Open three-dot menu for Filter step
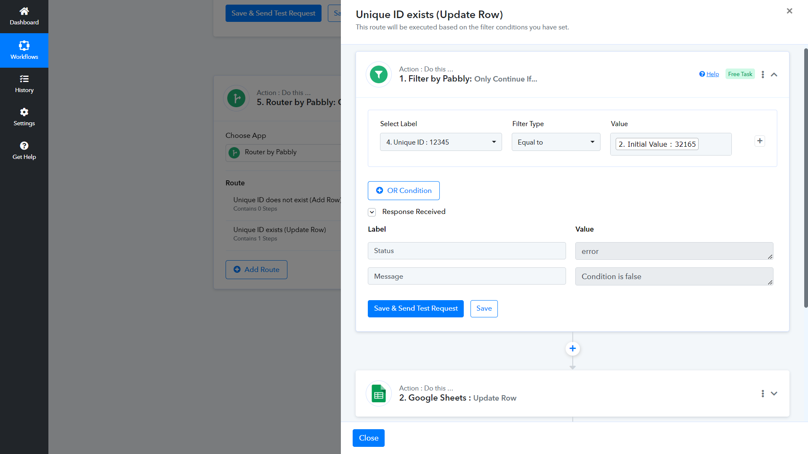Screen dimensions: 808x454 coord(763,74)
